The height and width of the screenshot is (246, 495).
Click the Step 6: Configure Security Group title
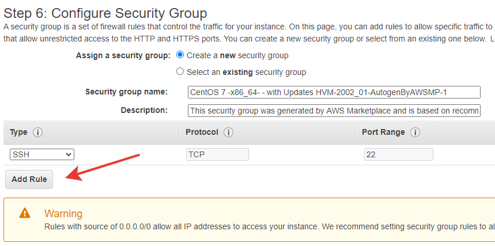[105, 13]
